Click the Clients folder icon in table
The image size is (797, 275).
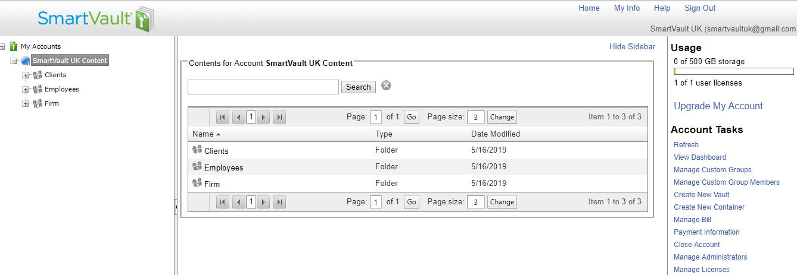pyautogui.click(x=197, y=150)
